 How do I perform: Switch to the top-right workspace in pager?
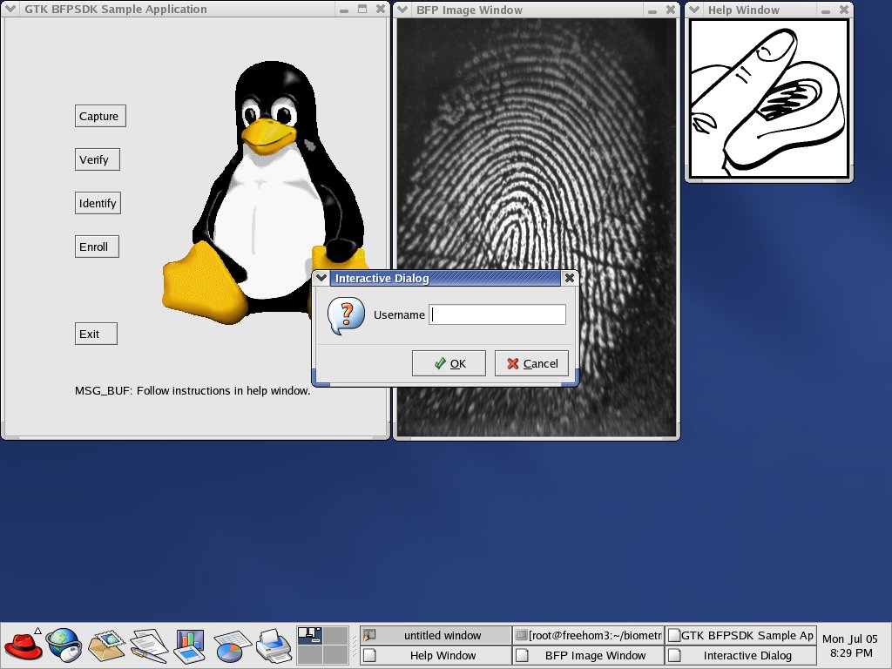(x=335, y=636)
